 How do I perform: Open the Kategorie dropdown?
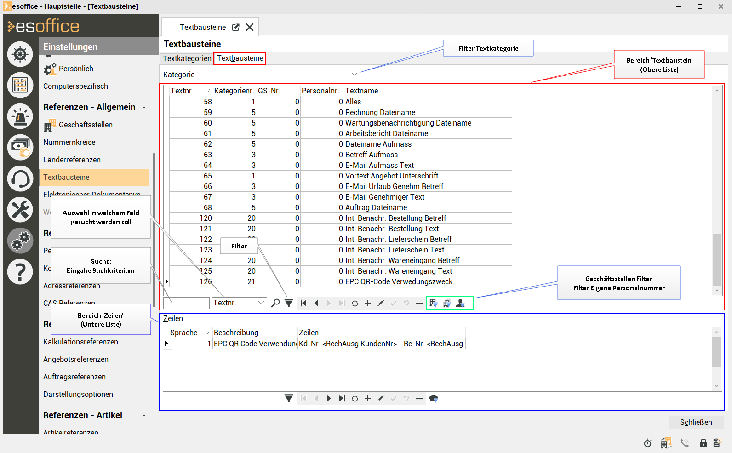pyautogui.click(x=354, y=74)
